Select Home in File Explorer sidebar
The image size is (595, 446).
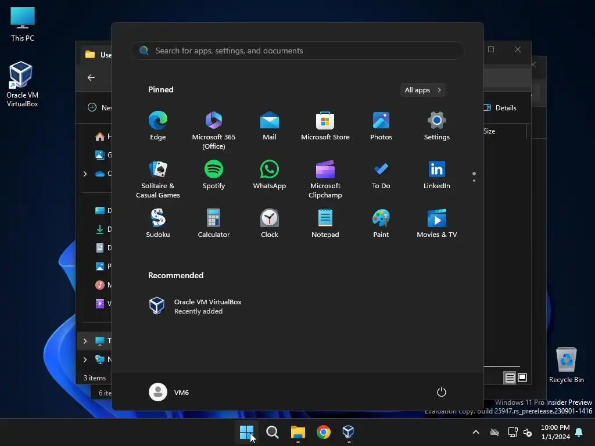tap(102, 136)
